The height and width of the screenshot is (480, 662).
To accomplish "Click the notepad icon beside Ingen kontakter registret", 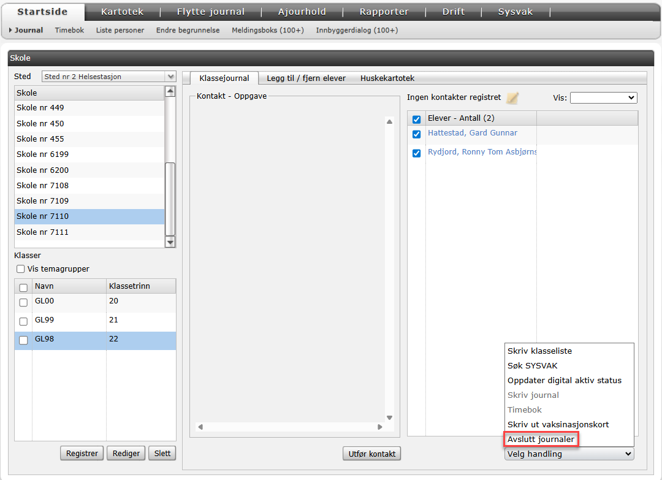I will (x=512, y=97).
